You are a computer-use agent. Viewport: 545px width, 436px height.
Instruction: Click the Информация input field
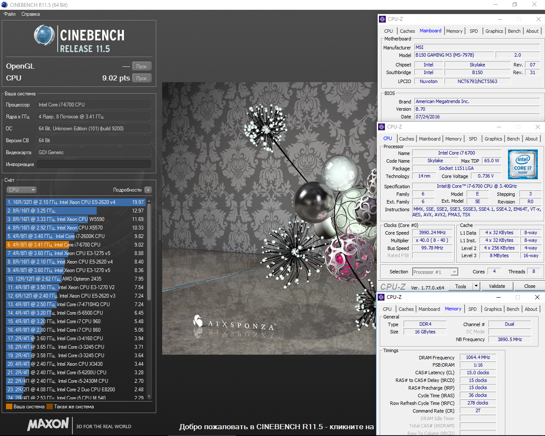94,164
